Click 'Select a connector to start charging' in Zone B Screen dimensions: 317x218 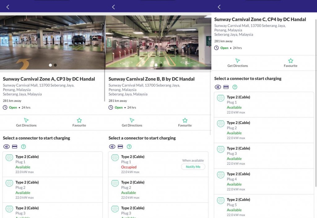click(x=142, y=138)
